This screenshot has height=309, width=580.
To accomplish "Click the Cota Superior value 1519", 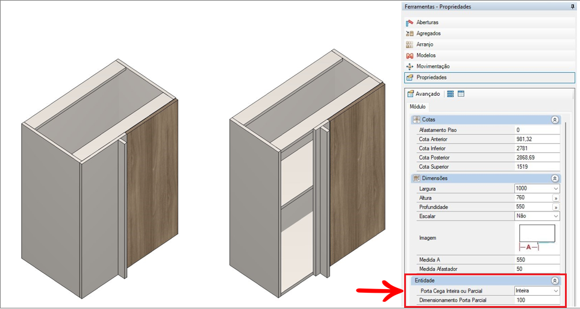I will 537,166.
